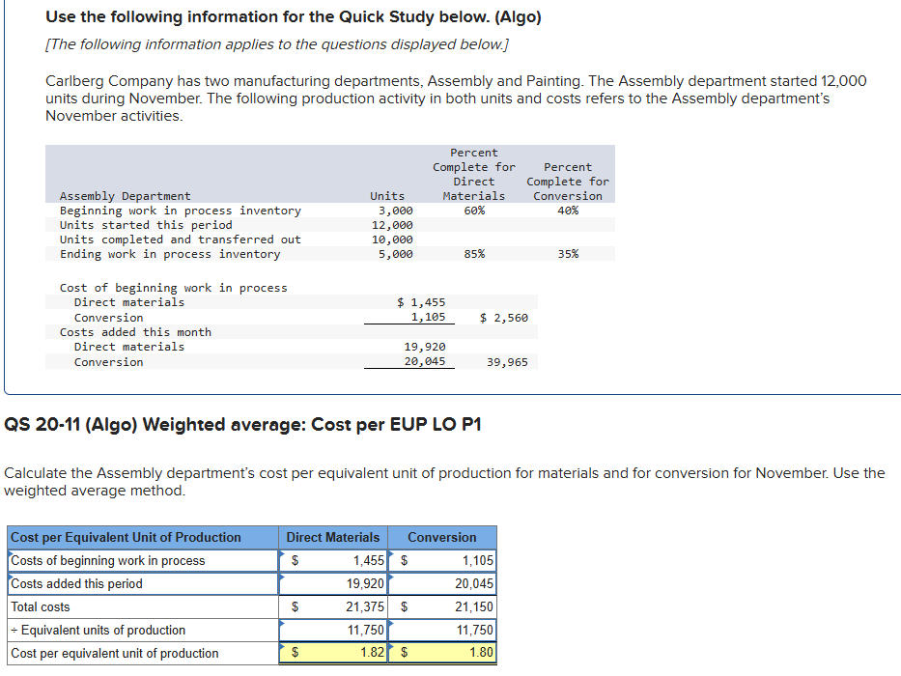Click the Total costs Direct Materials value 21,375
Screen dimensions: 901x676
(333, 607)
